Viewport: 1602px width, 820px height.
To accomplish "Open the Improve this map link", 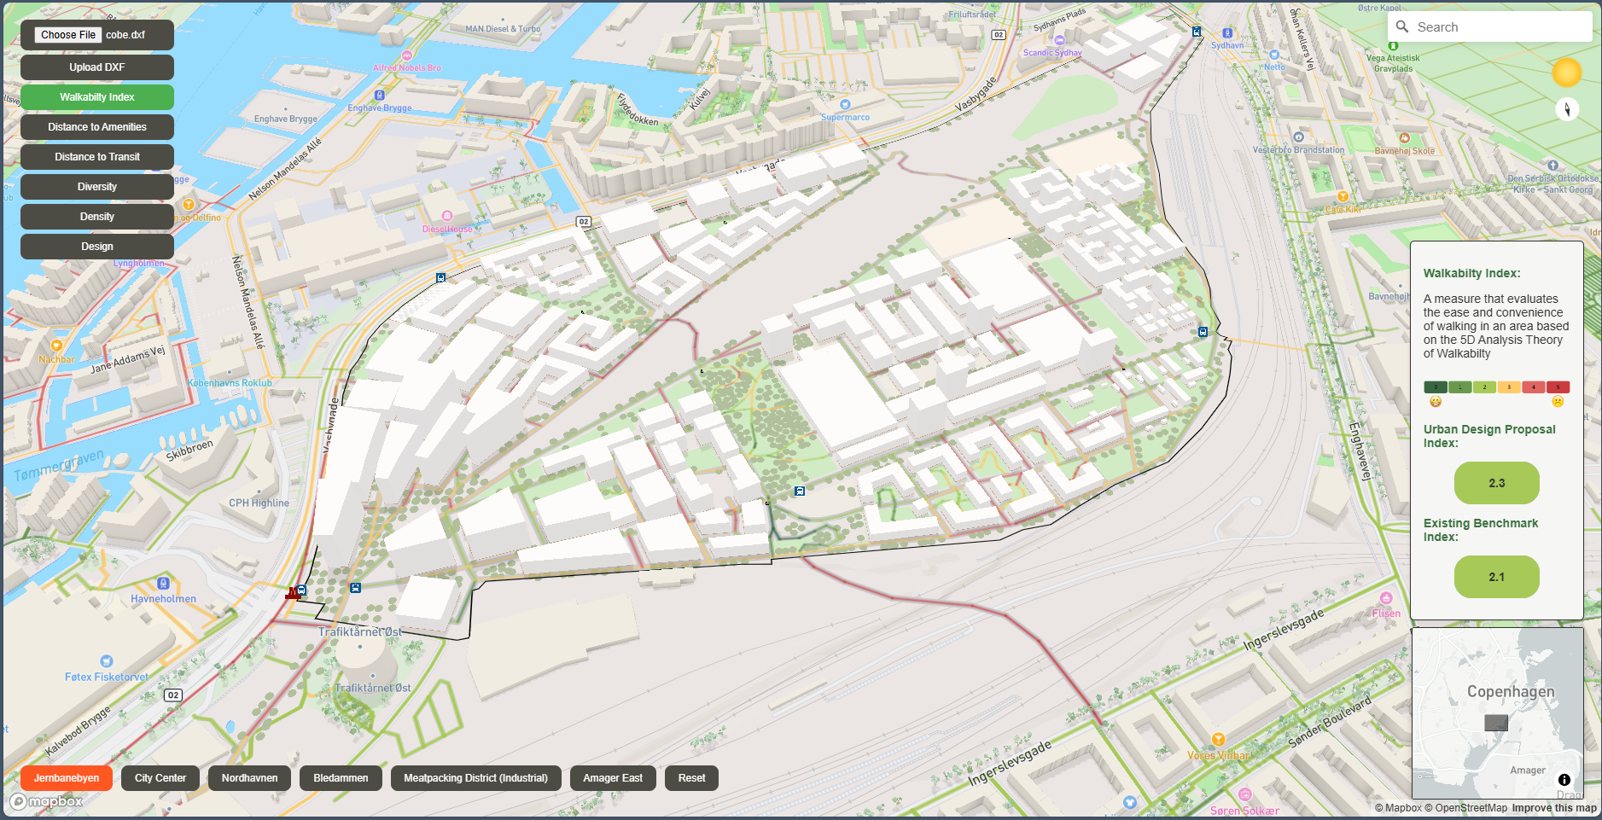I will coord(1555,807).
